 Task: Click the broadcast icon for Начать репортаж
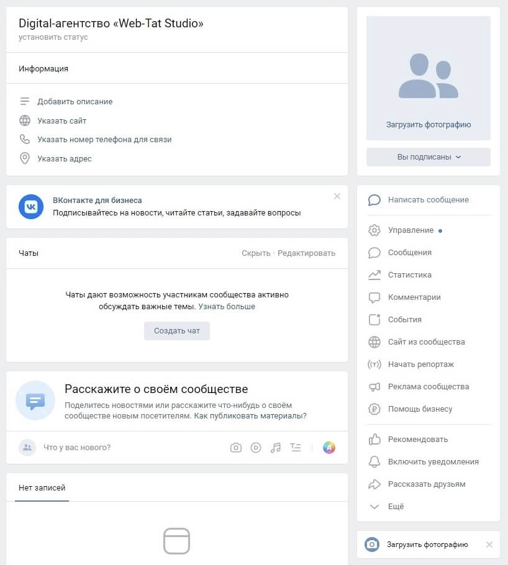[x=374, y=364]
